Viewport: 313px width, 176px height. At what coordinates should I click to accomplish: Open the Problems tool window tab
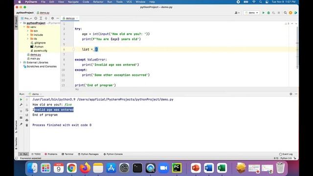51,154
